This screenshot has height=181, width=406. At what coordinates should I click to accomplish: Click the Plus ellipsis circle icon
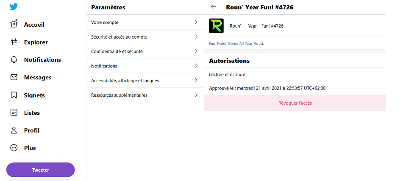pos(14,148)
